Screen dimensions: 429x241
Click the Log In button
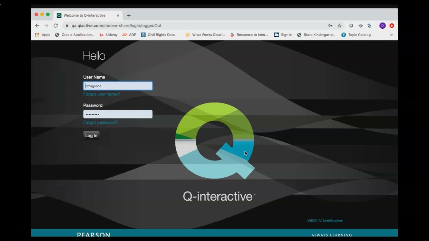tap(91, 135)
